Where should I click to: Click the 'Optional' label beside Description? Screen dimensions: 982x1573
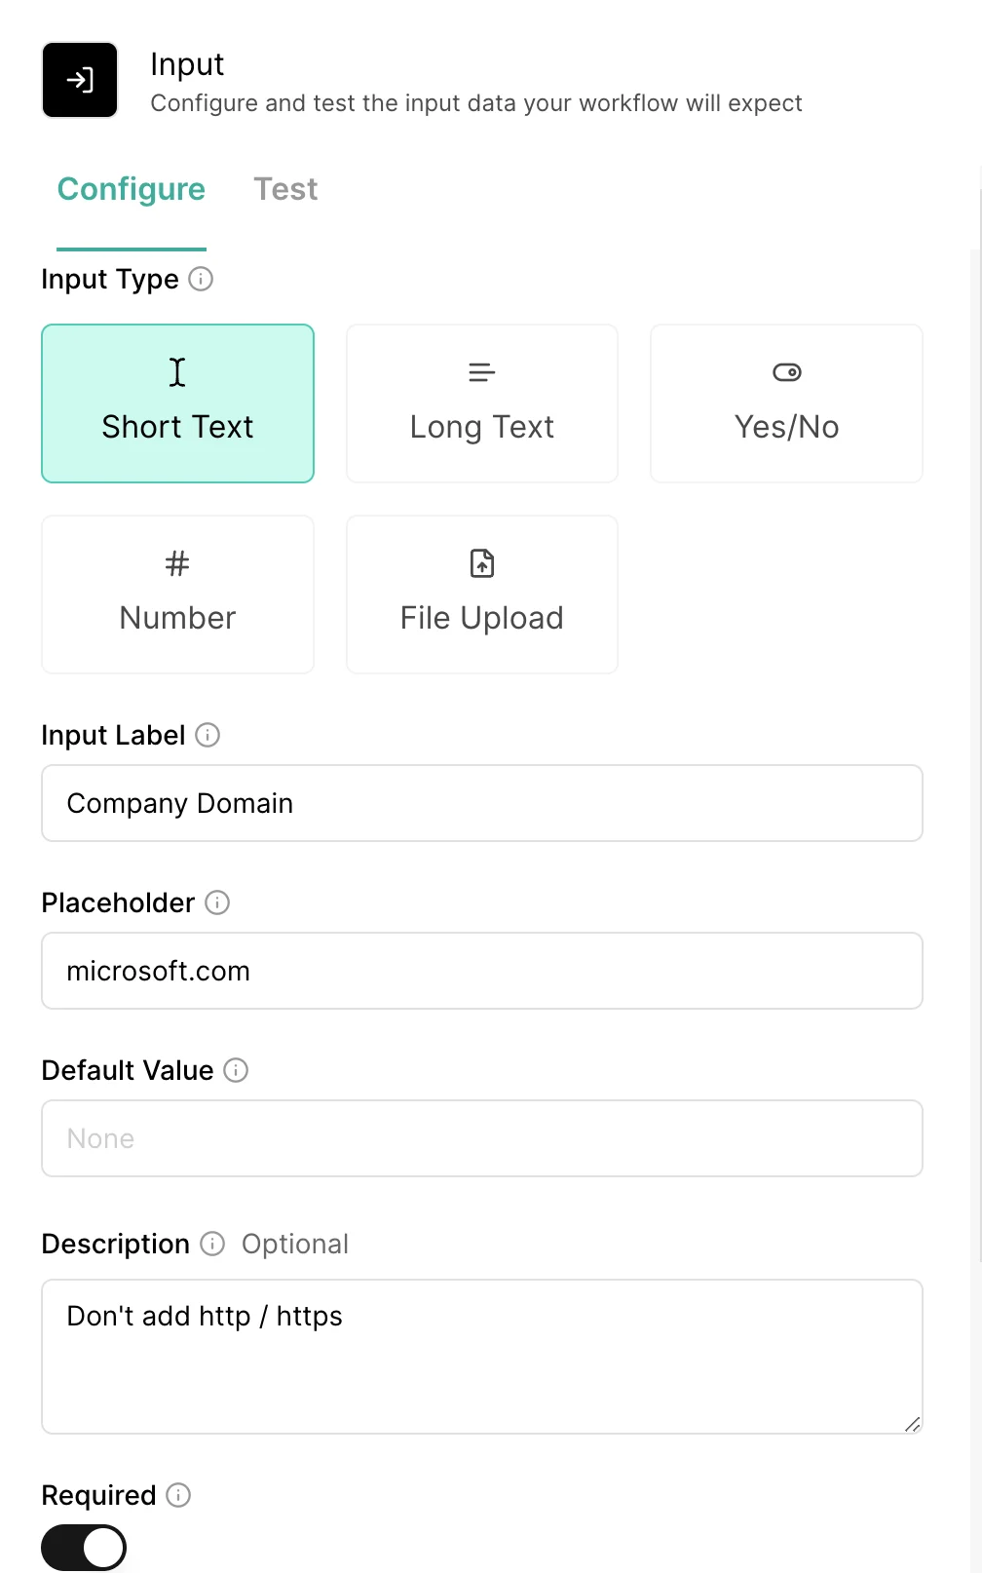(x=295, y=1244)
